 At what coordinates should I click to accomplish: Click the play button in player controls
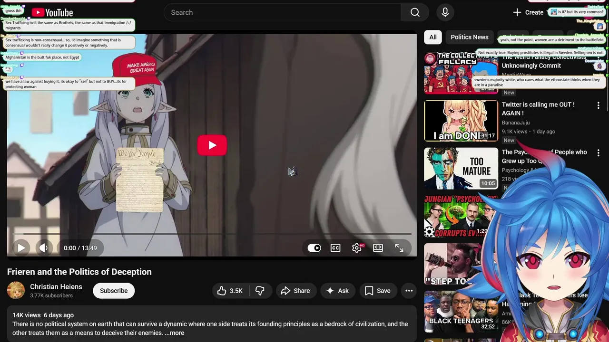coord(21,248)
